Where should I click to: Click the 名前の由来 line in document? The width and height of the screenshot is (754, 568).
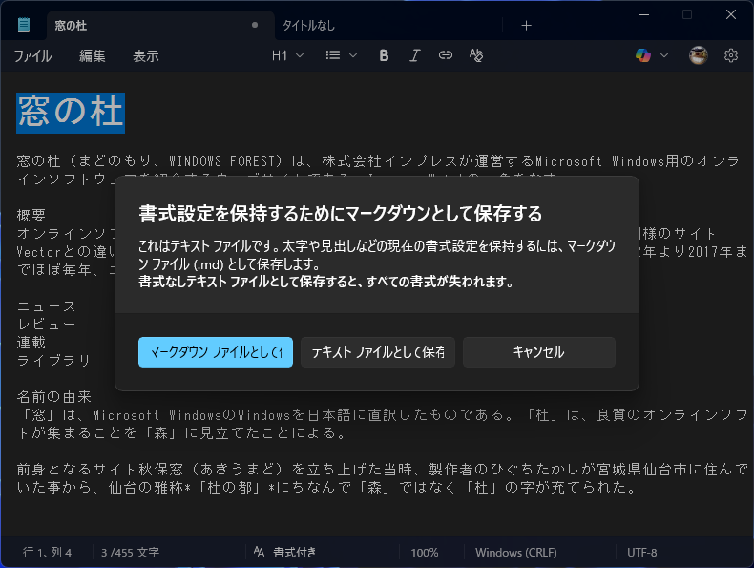[53, 397]
